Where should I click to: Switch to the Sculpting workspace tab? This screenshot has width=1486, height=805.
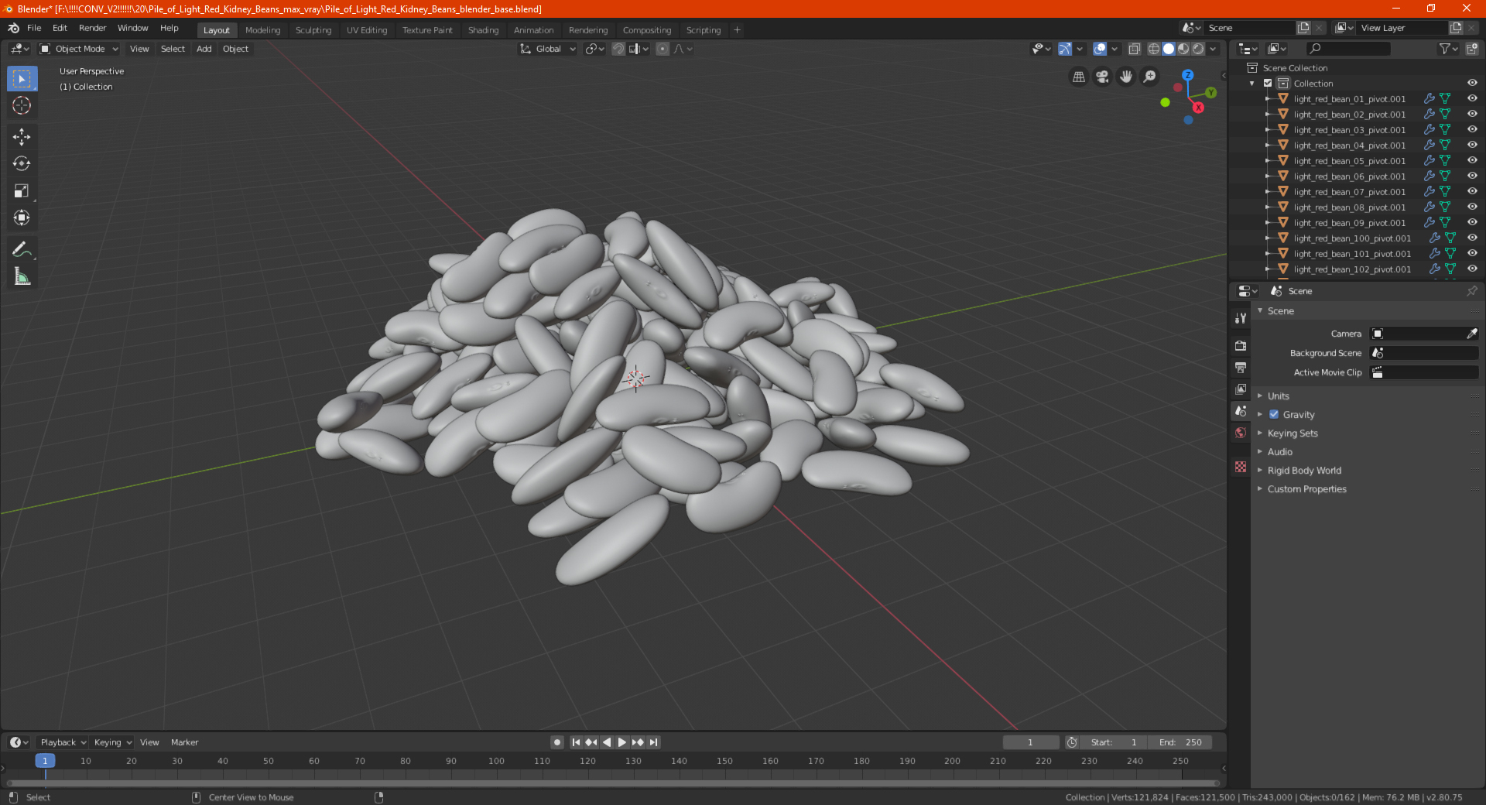click(313, 30)
